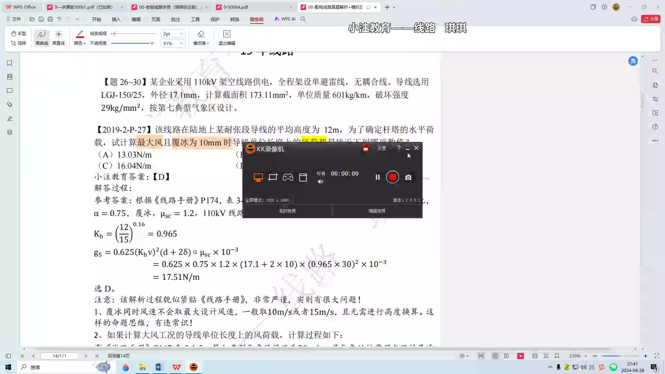The image size is (665, 374).
Task: Click 编辑视频 button in recorder
Action: click(377, 211)
